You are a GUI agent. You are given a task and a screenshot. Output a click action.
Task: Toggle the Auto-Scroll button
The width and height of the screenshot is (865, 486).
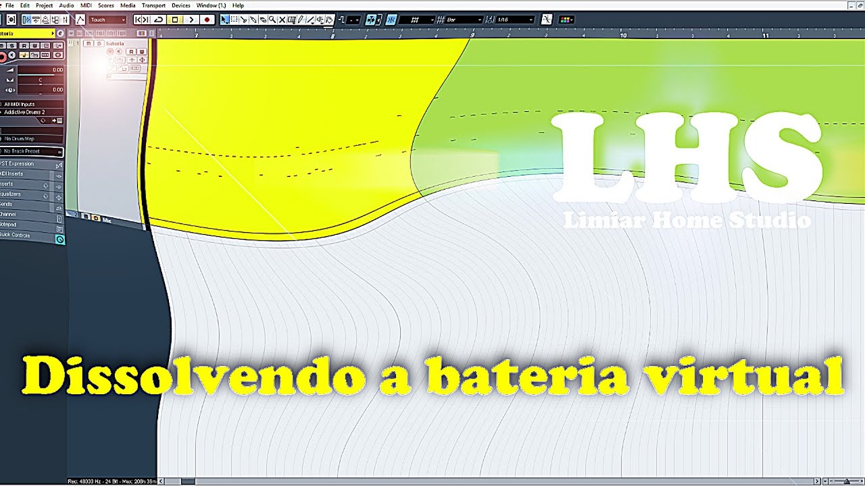370,20
